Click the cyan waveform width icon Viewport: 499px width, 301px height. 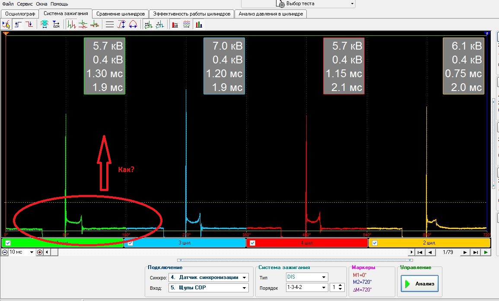click(44, 25)
